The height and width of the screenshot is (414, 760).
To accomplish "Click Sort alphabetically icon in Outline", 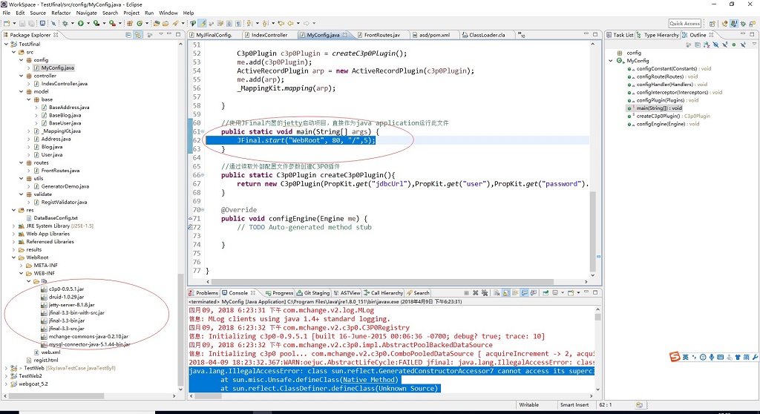I will 707,45.
